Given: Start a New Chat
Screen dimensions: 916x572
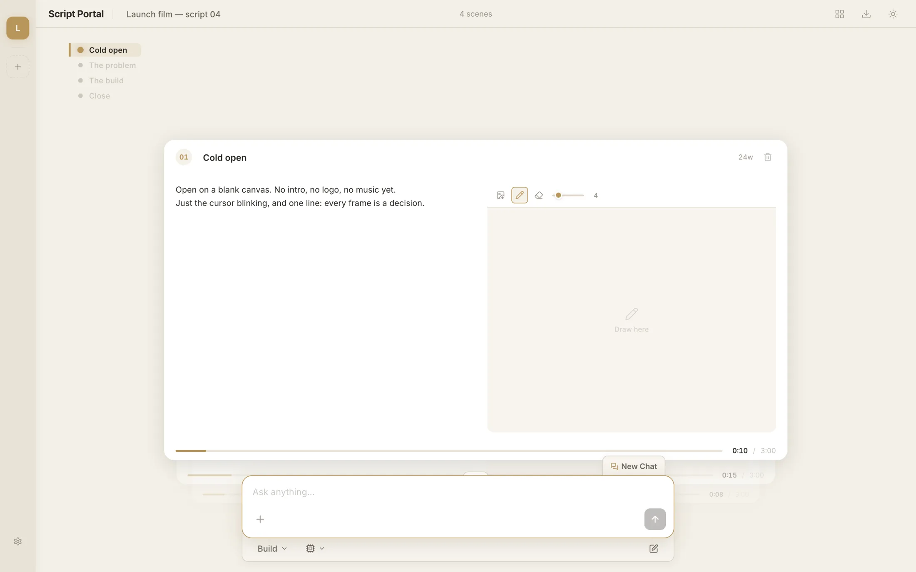Looking at the screenshot, I should 633,466.
